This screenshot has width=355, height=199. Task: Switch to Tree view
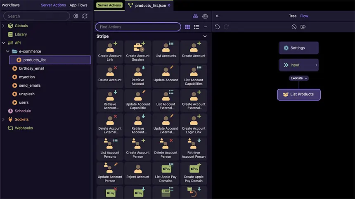point(293,16)
